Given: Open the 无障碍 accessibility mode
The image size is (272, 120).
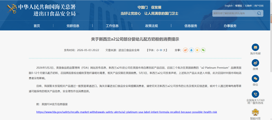Looking at the screenshot, I should [248, 6].
